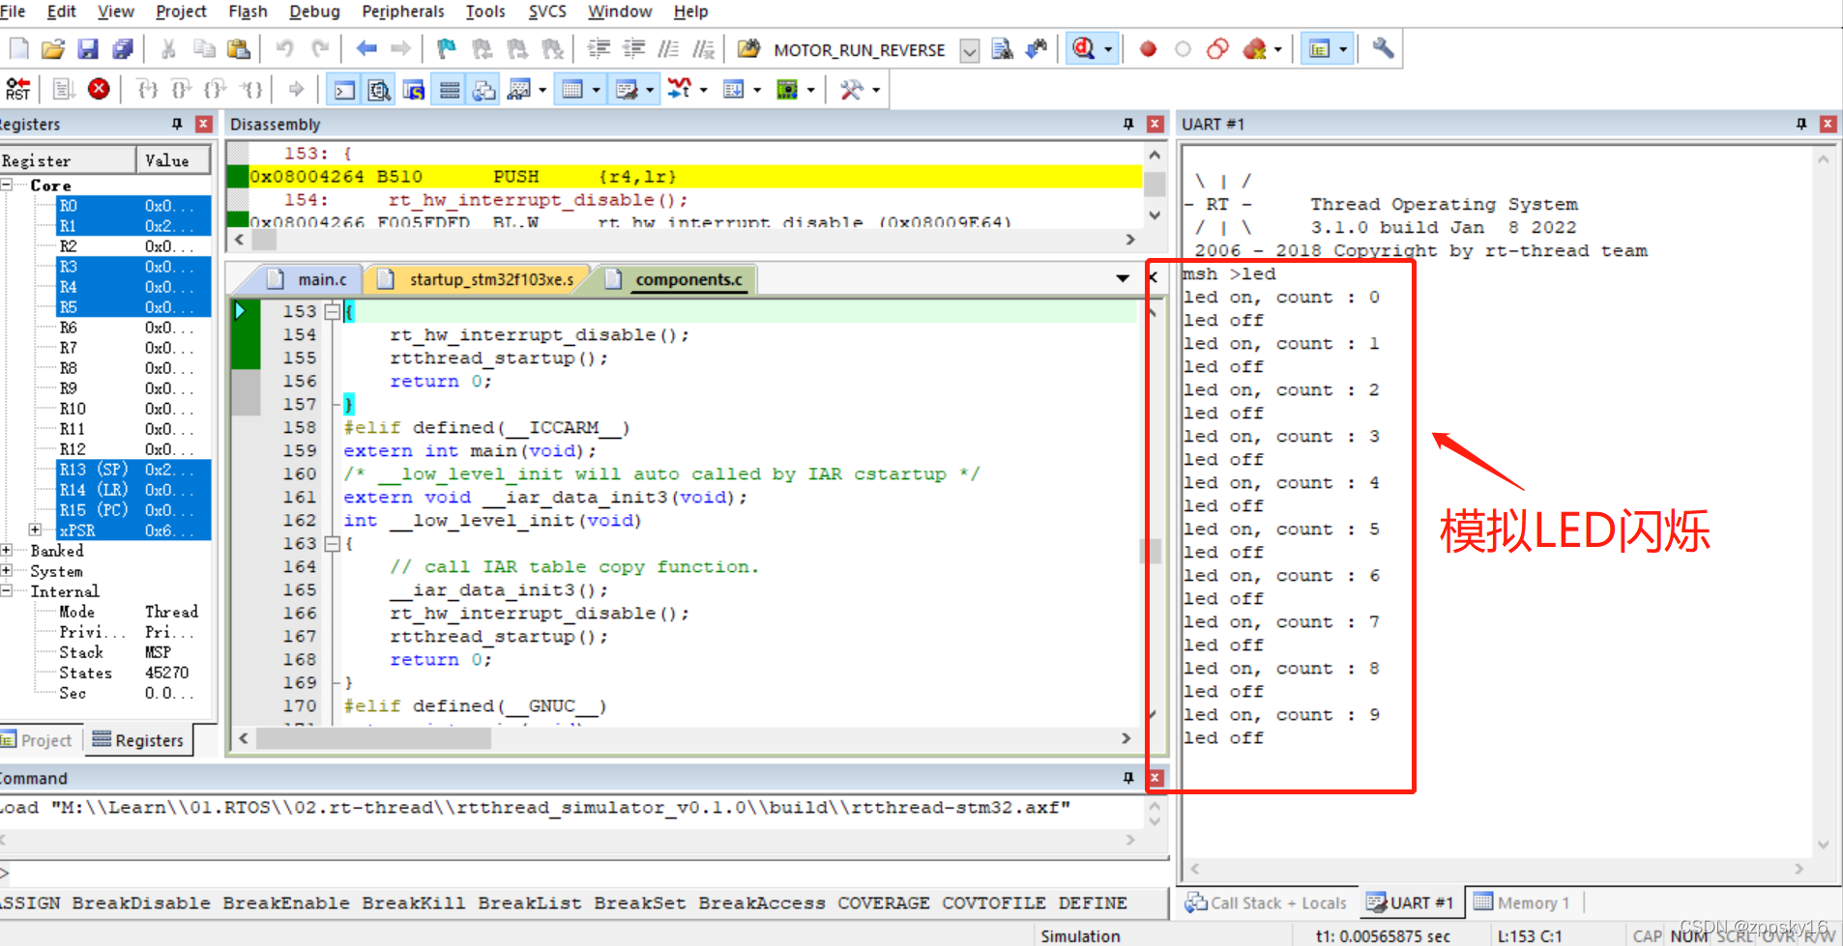This screenshot has width=1843, height=946.
Task: Select the R13 (SP) register row
Action: pos(123,469)
